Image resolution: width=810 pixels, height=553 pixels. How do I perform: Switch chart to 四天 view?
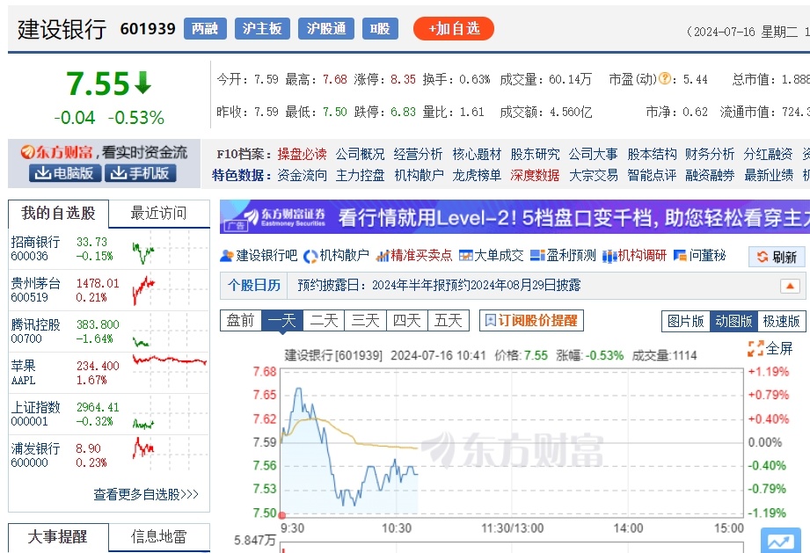[x=406, y=321]
